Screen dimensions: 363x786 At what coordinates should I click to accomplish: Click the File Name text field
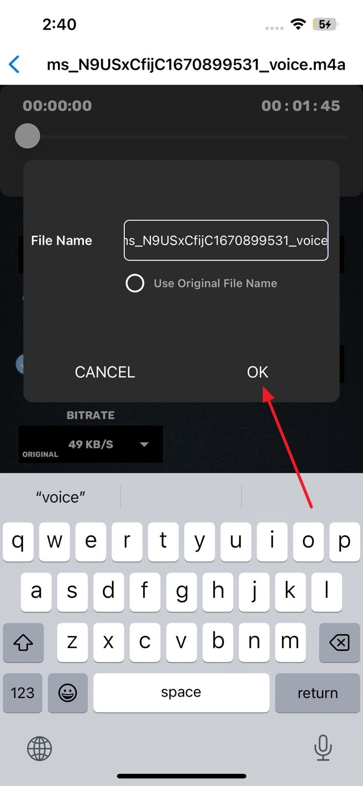[226, 240]
